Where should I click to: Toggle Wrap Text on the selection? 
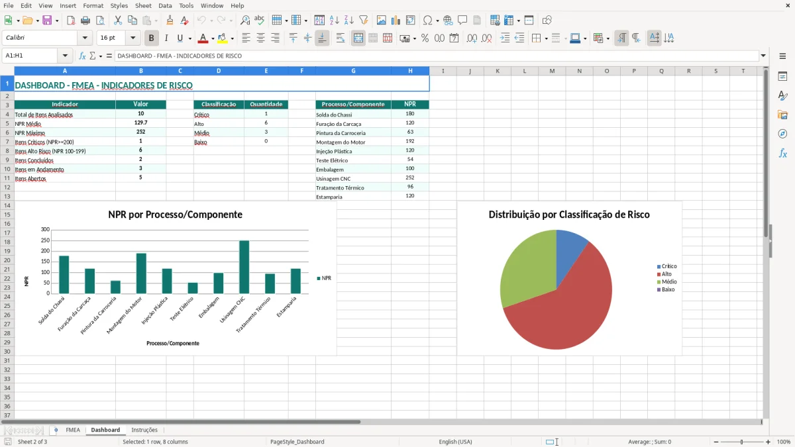341,38
